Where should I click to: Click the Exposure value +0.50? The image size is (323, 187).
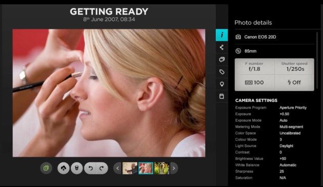pos(284,114)
